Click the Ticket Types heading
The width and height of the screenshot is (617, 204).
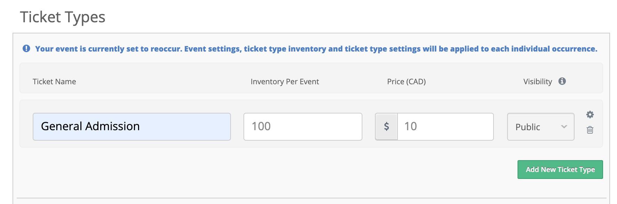(63, 17)
